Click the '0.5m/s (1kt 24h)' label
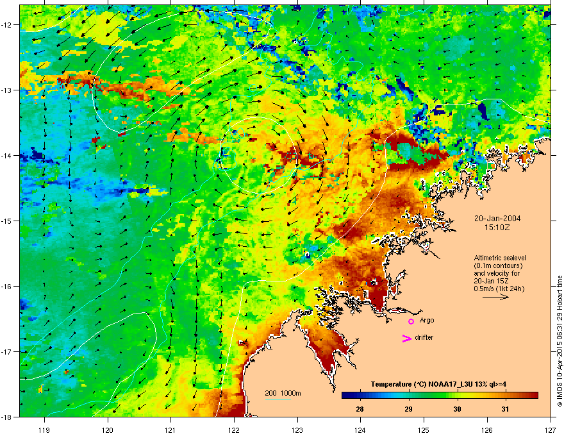This screenshot has height=436, width=564. 499,289
